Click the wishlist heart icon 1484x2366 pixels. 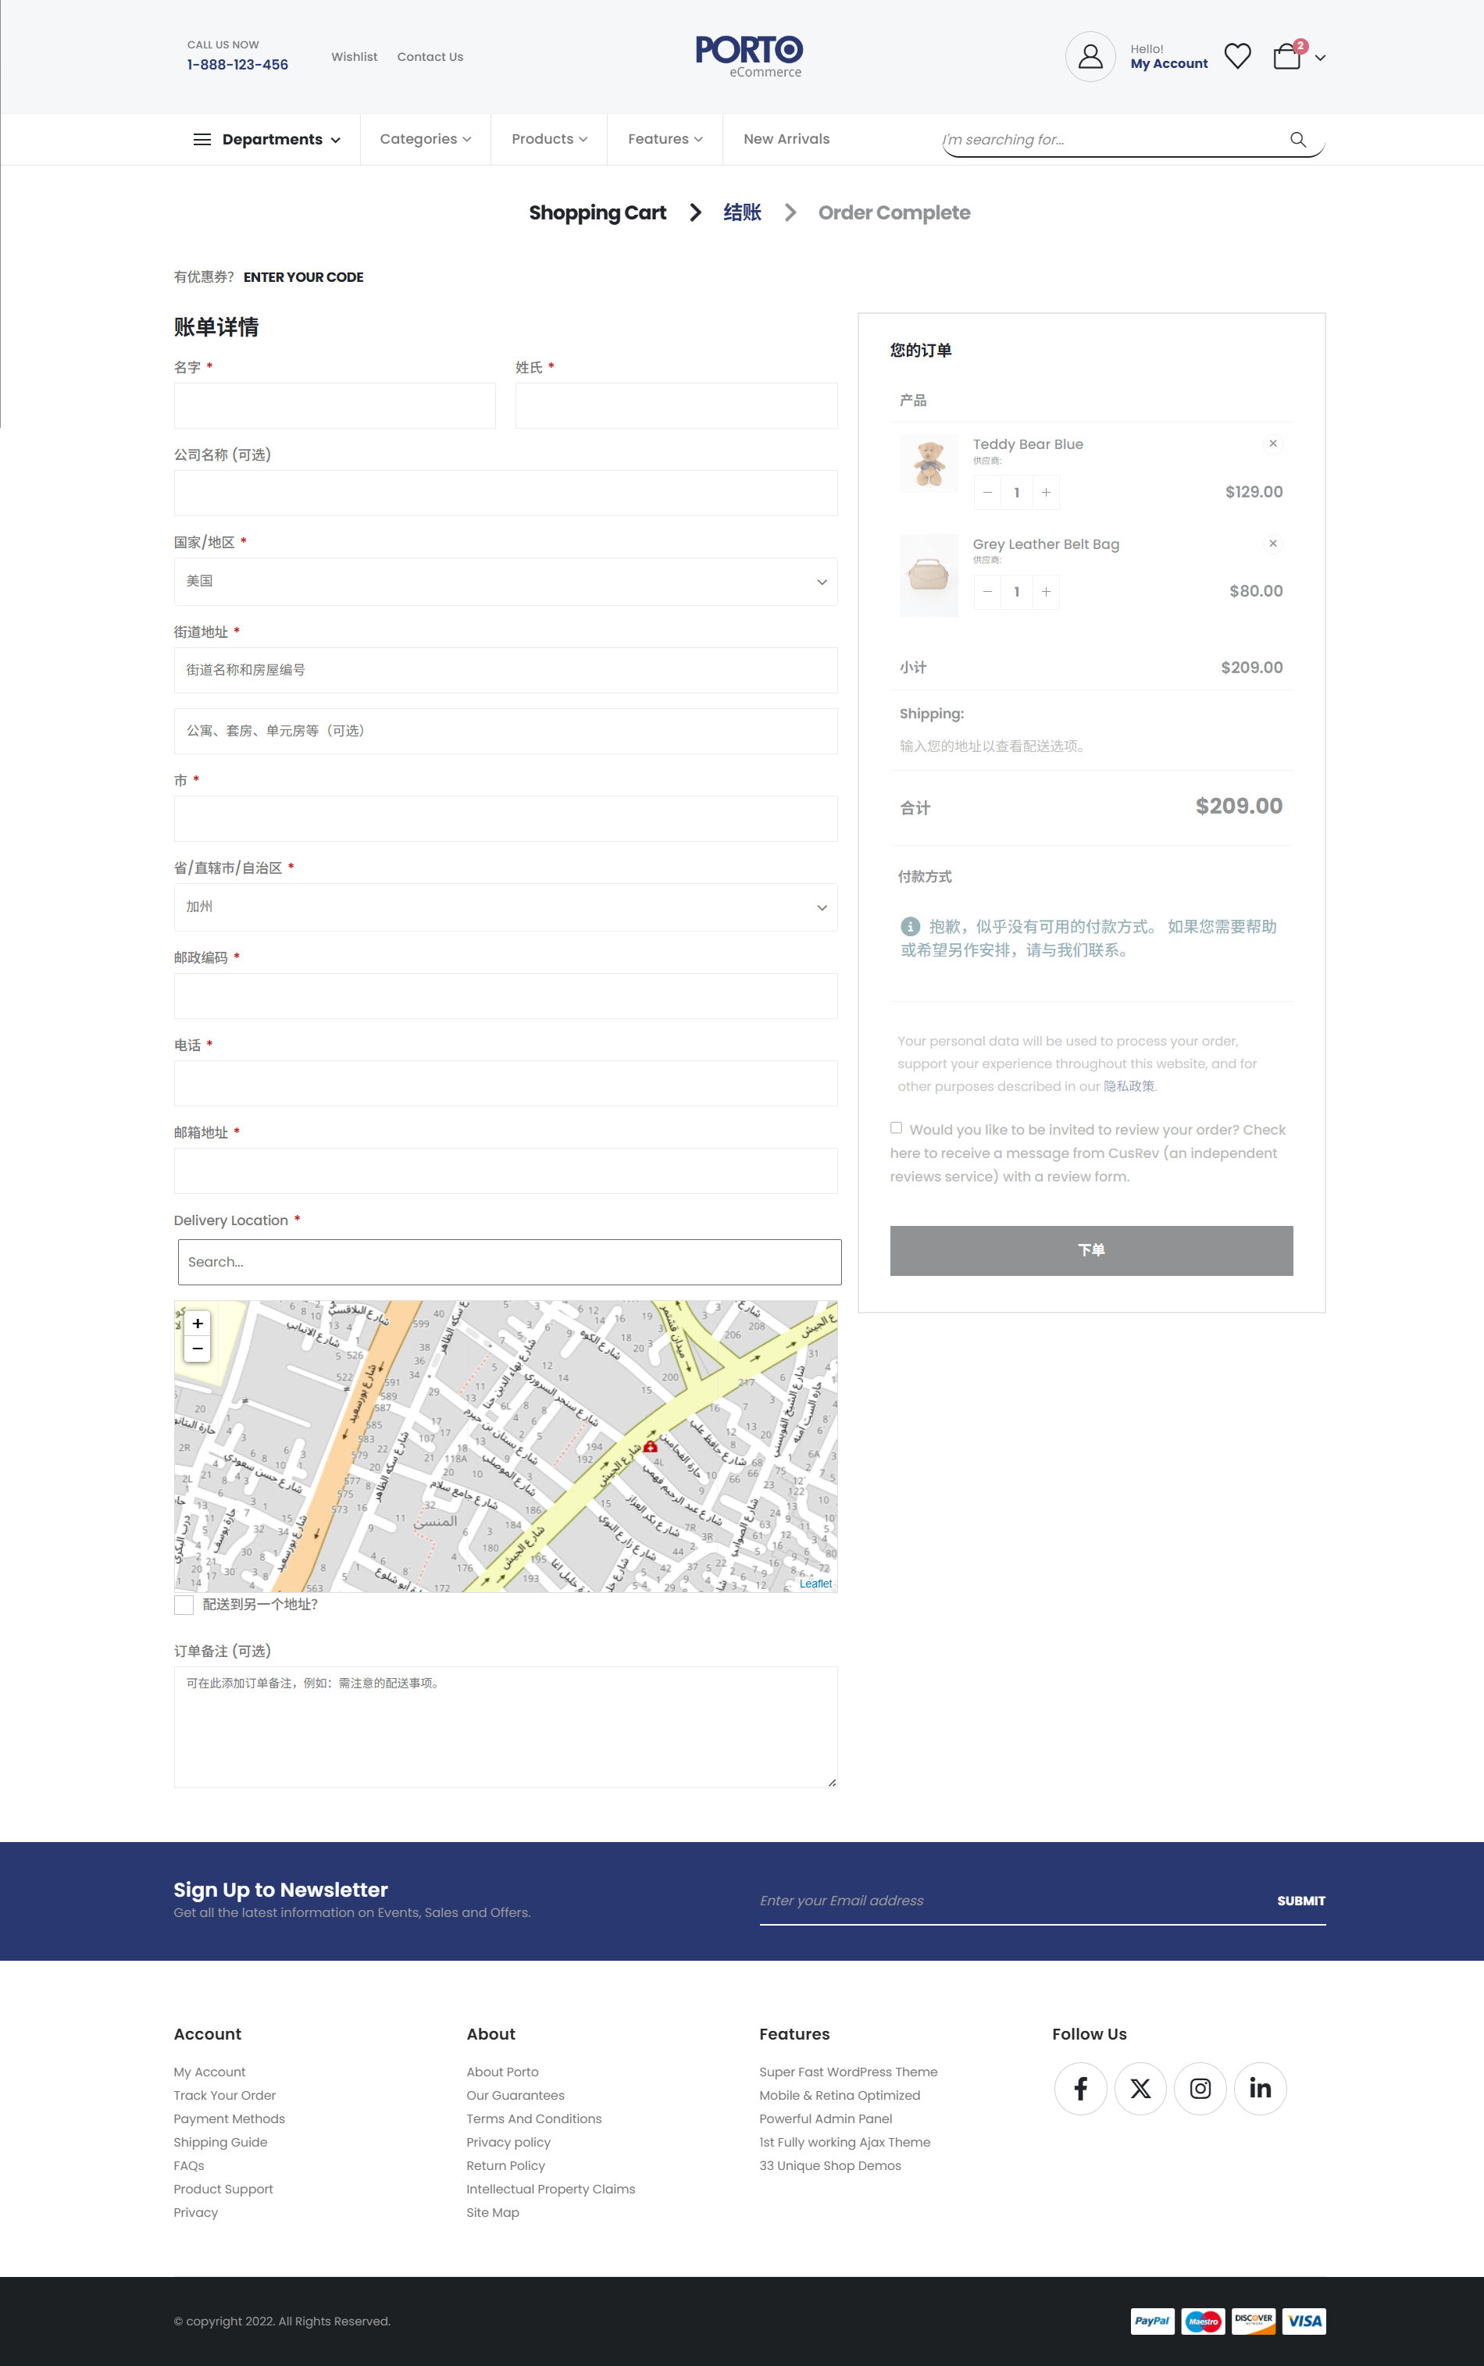1238,57
